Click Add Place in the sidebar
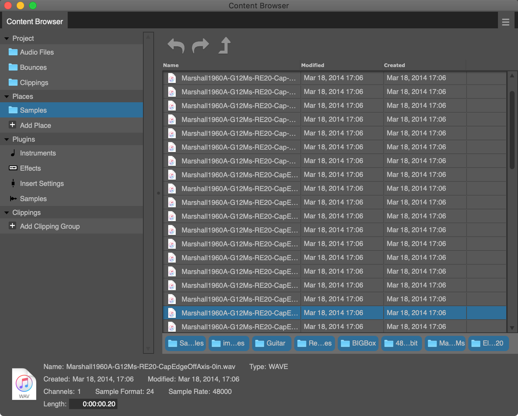 (36, 125)
